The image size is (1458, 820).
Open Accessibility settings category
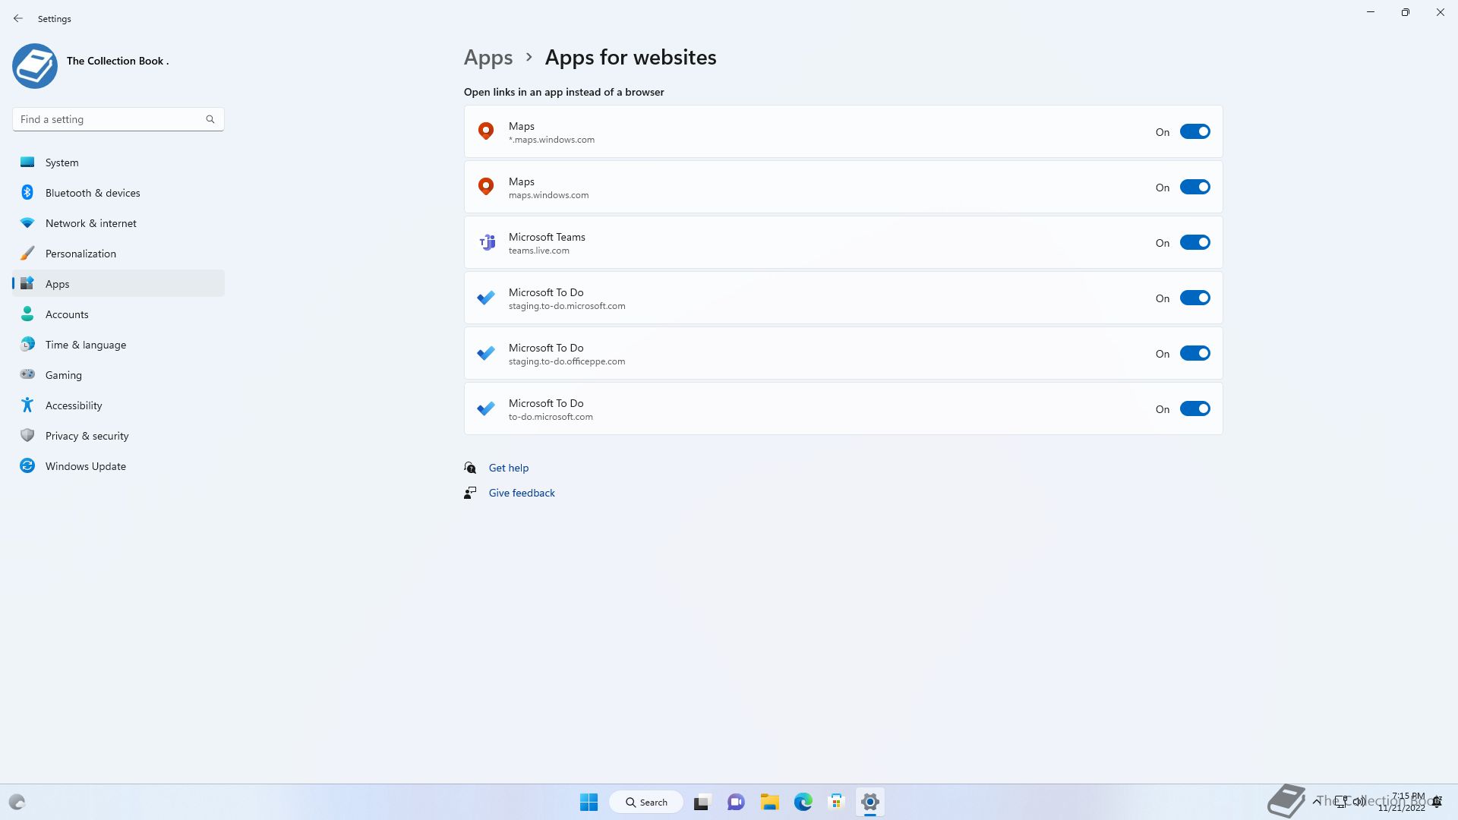click(118, 405)
